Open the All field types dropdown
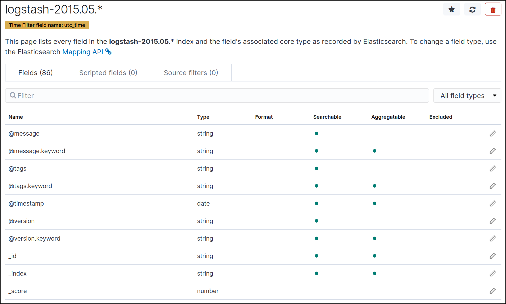Viewport: 506px width, 304px height. click(467, 96)
